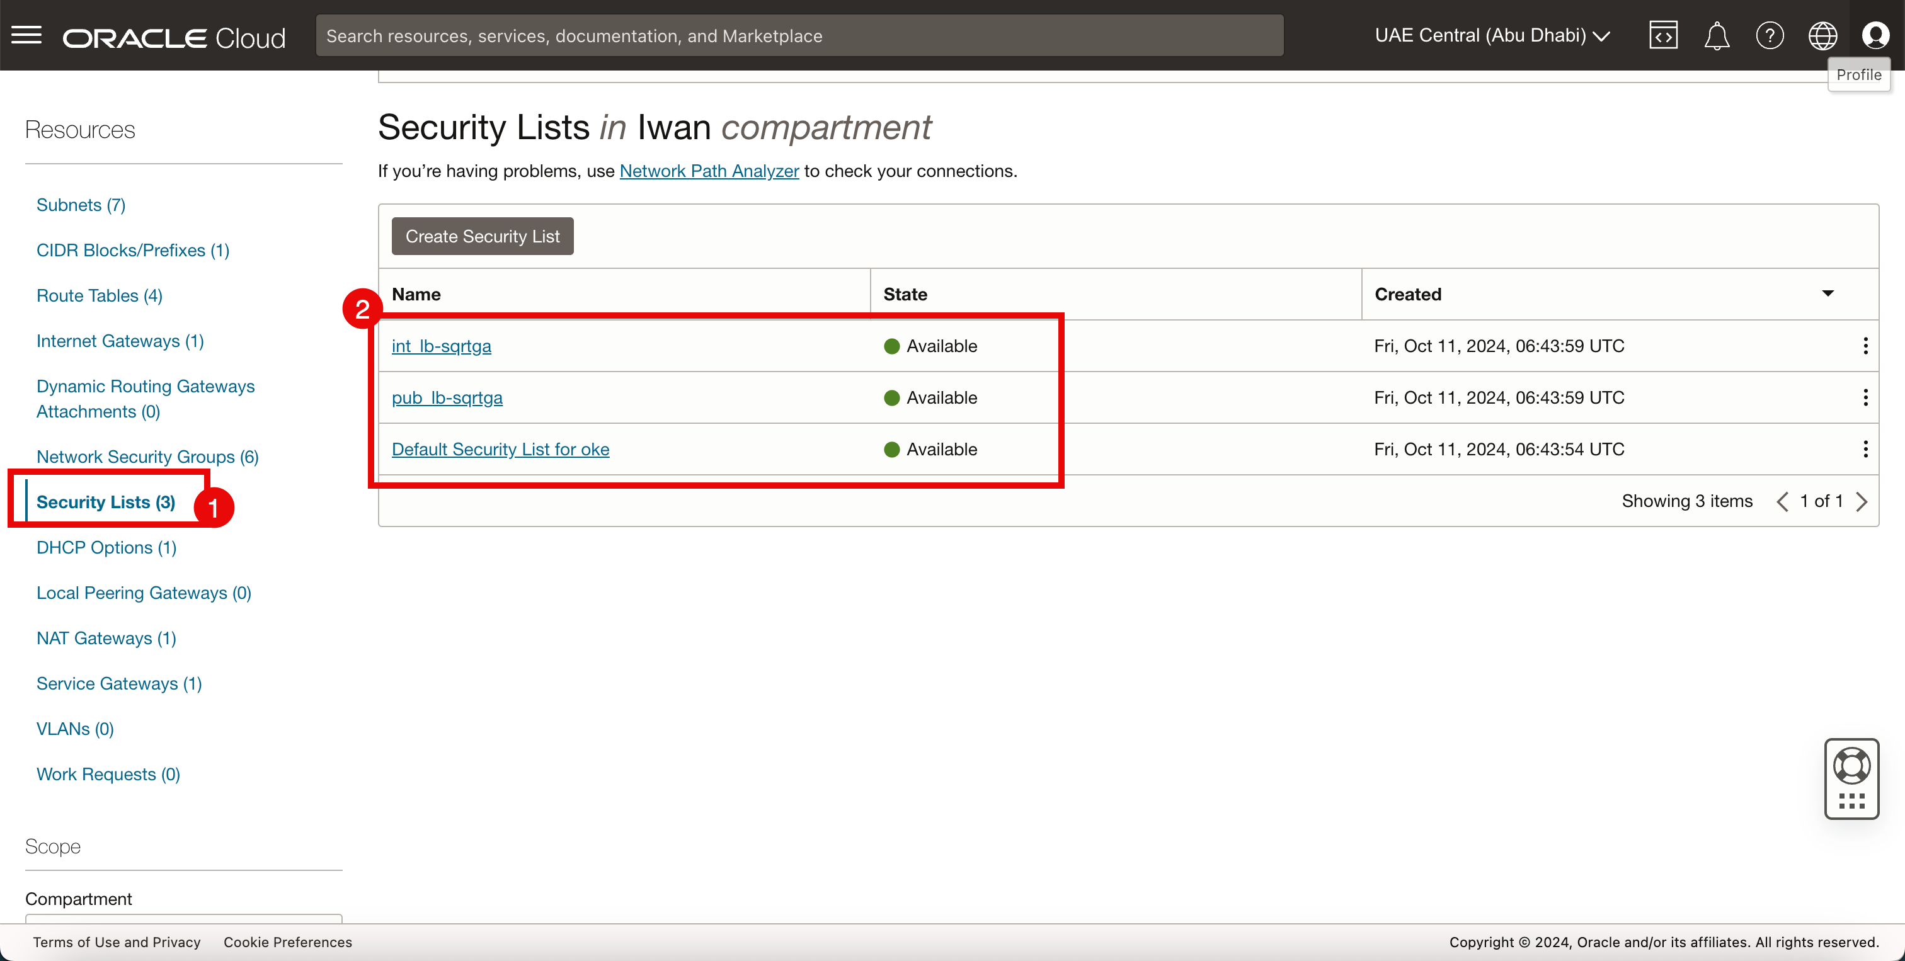Open Cloud Shell developer tools icon
Viewport: 1905px width, 961px height.
tap(1663, 35)
